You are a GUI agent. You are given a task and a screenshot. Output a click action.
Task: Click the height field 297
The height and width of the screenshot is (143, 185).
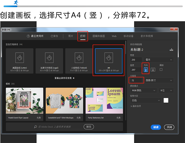pyautogui.click(x=136, y=70)
